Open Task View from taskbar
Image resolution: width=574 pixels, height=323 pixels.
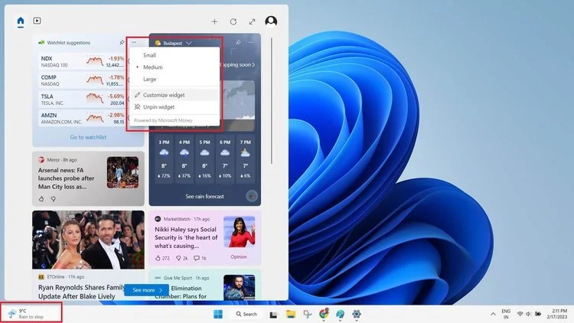(x=273, y=315)
